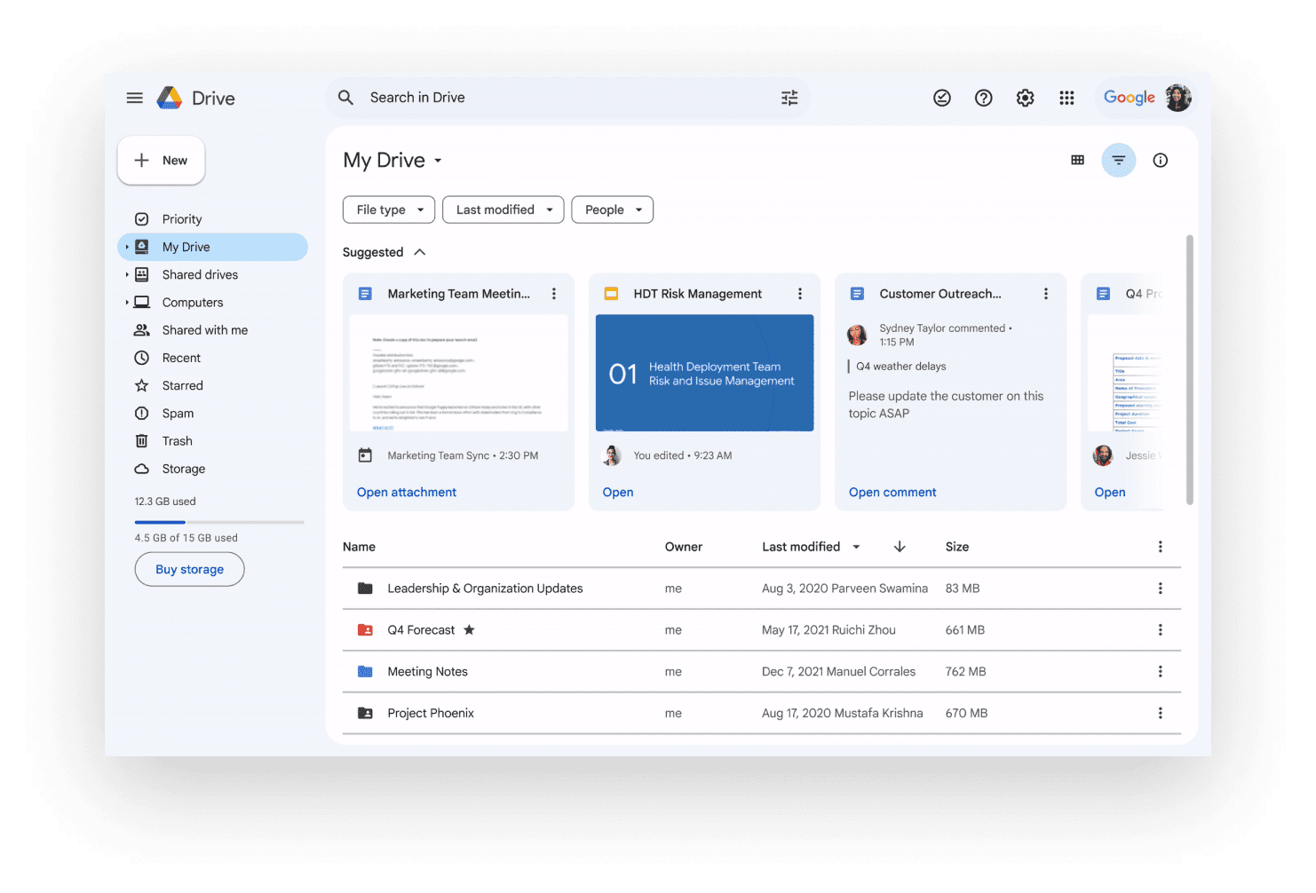Open the main navigation hamburger menu
The width and height of the screenshot is (1316, 893).
[134, 98]
